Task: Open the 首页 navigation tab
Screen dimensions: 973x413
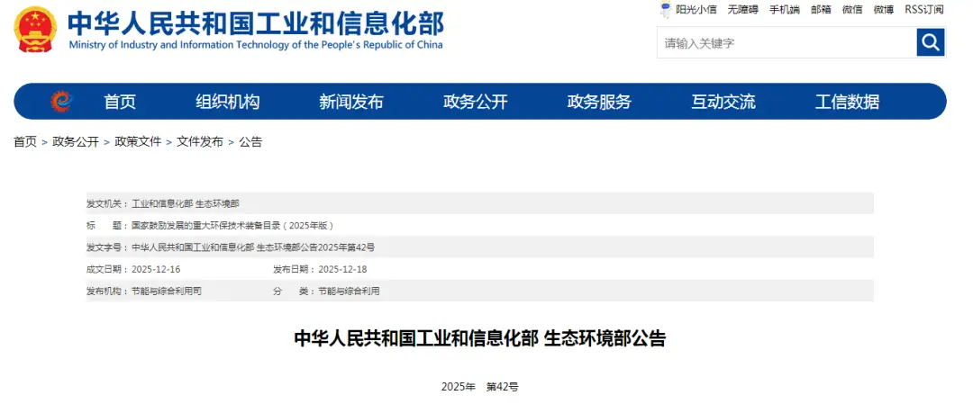Action: point(120,102)
